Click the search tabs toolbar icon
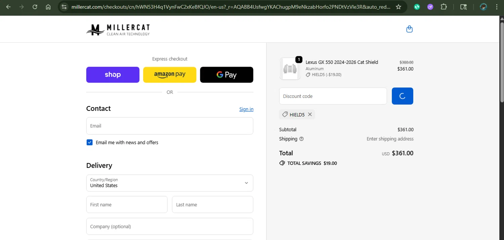Image resolution: width=504 pixels, height=240 pixels. [x=463, y=7]
